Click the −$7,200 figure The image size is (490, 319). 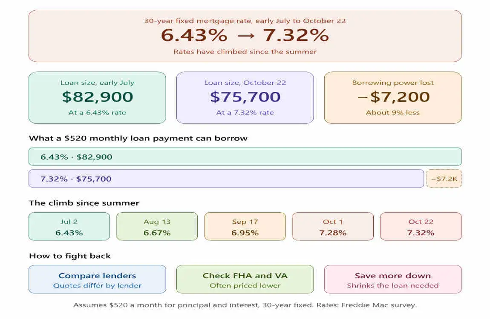click(393, 97)
